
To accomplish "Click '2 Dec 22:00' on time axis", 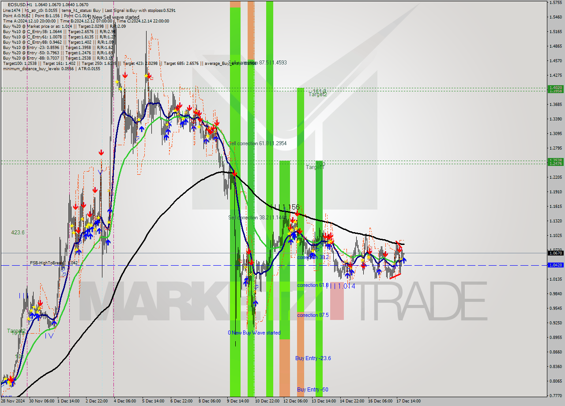I will pyautogui.click(x=98, y=402).
